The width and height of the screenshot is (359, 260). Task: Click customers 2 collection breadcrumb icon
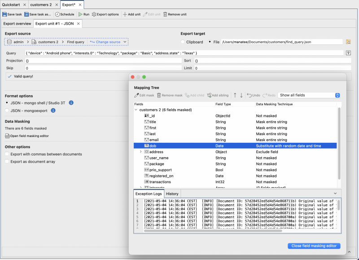tap(34, 42)
